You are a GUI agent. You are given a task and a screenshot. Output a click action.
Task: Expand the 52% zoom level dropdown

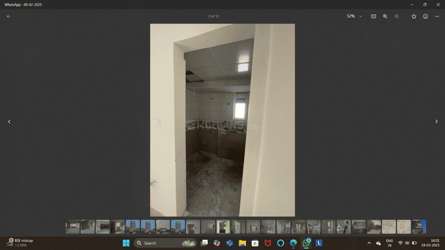pos(360,16)
